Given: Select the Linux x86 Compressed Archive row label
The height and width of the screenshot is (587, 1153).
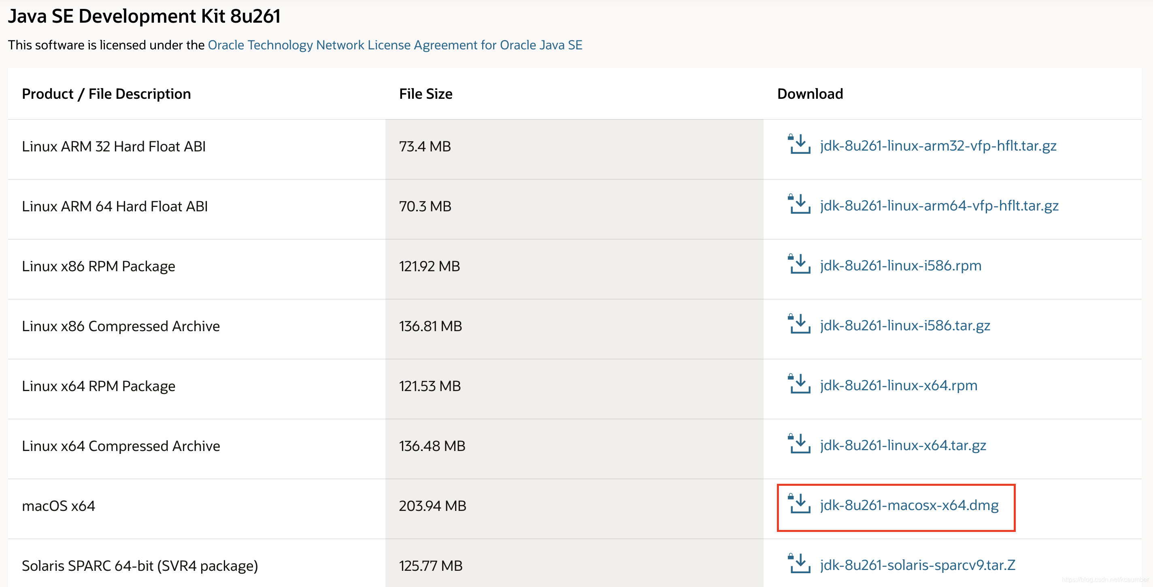Looking at the screenshot, I should [x=121, y=327].
